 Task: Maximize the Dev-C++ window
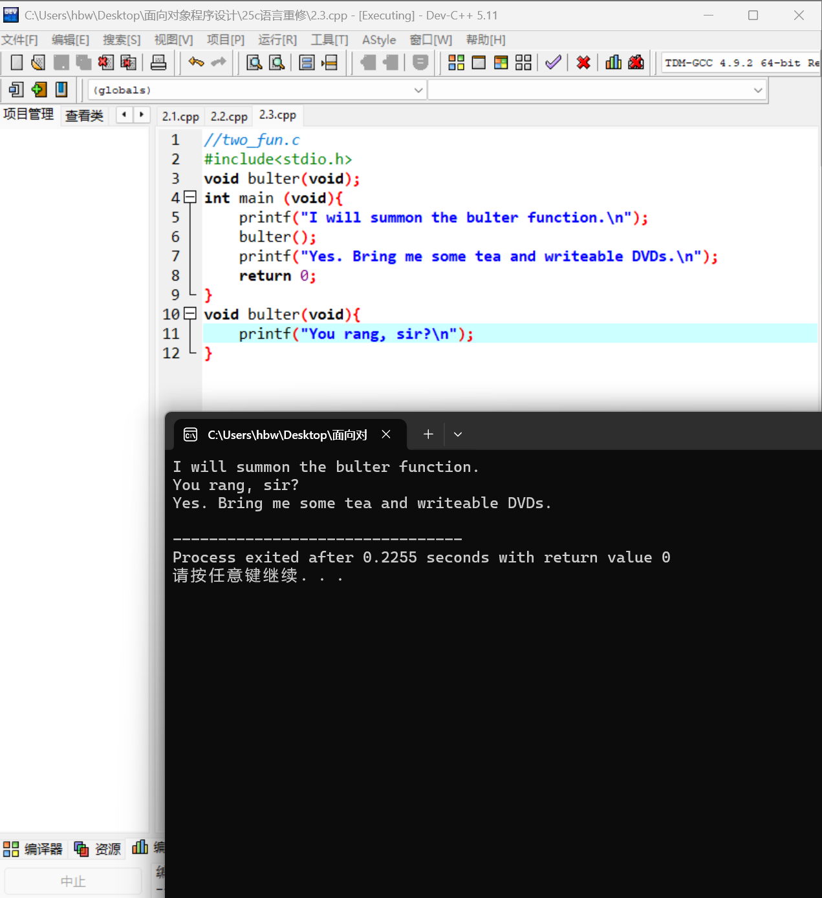point(753,15)
